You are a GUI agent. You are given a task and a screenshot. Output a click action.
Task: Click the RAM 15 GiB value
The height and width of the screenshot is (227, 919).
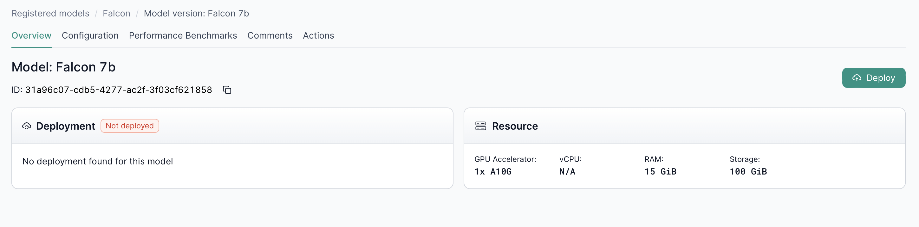[x=660, y=172]
